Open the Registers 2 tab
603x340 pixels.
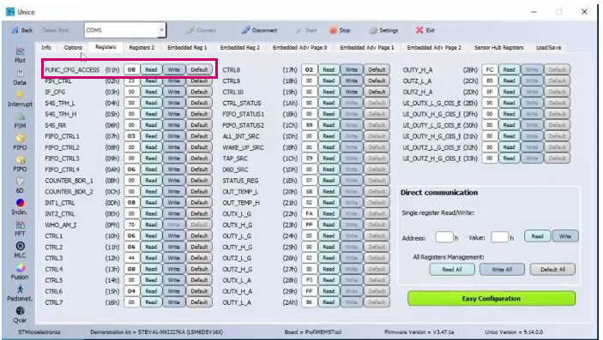(142, 47)
